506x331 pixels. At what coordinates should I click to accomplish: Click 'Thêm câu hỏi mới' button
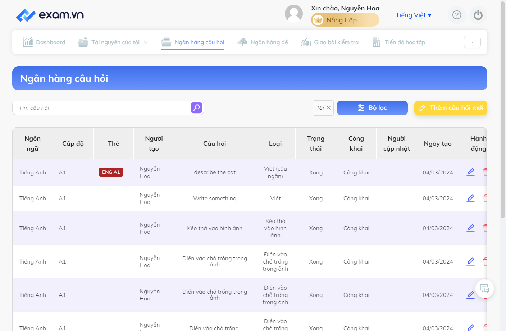coord(451,108)
